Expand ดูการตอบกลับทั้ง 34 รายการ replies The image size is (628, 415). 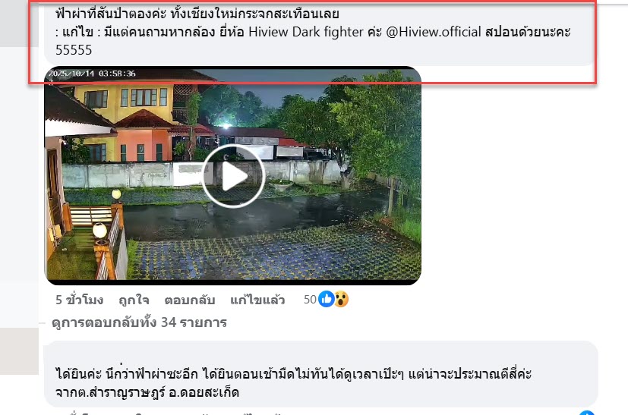[x=139, y=322]
